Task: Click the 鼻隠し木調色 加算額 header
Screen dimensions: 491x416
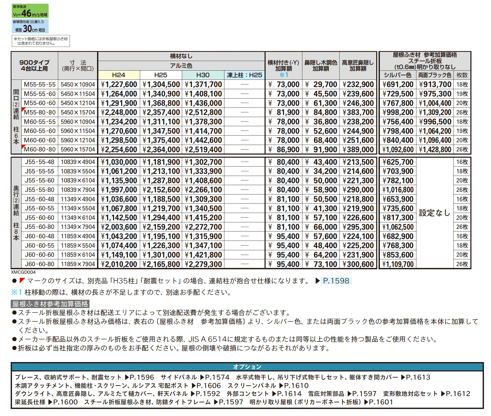Action: coord(321,66)
